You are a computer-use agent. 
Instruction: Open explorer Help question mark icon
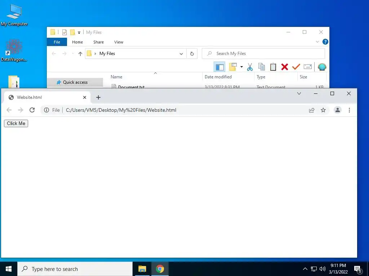point(325,42)
